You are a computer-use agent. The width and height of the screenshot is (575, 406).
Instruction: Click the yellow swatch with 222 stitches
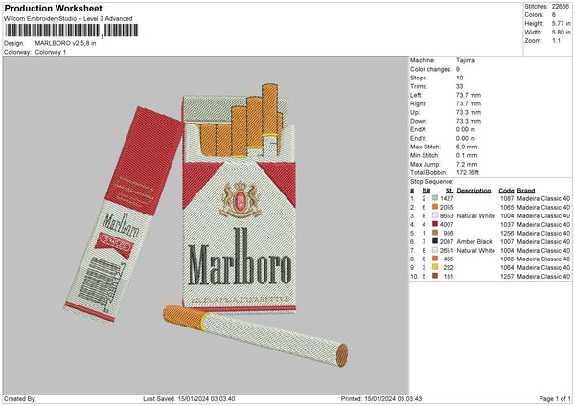[434, 267]
